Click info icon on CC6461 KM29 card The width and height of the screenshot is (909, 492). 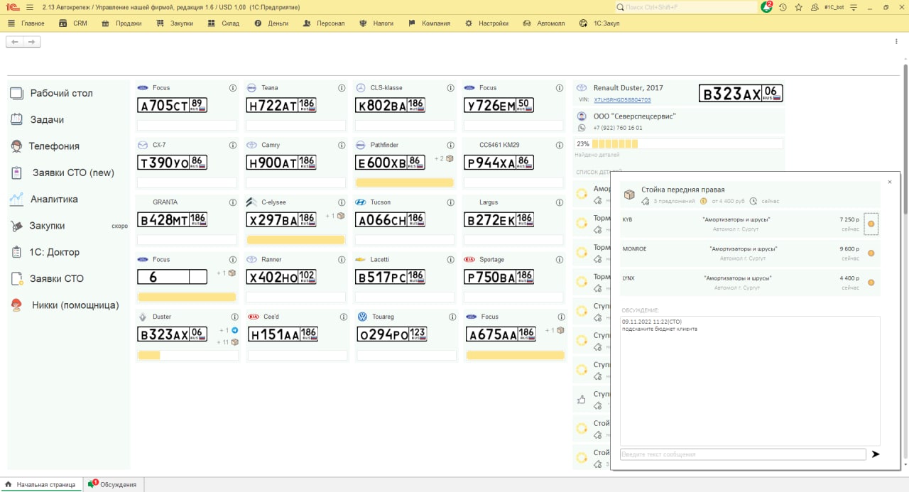560,145
